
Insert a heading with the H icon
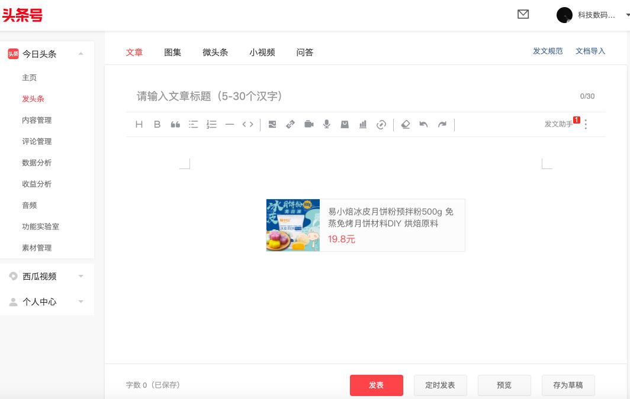(139, 124)
